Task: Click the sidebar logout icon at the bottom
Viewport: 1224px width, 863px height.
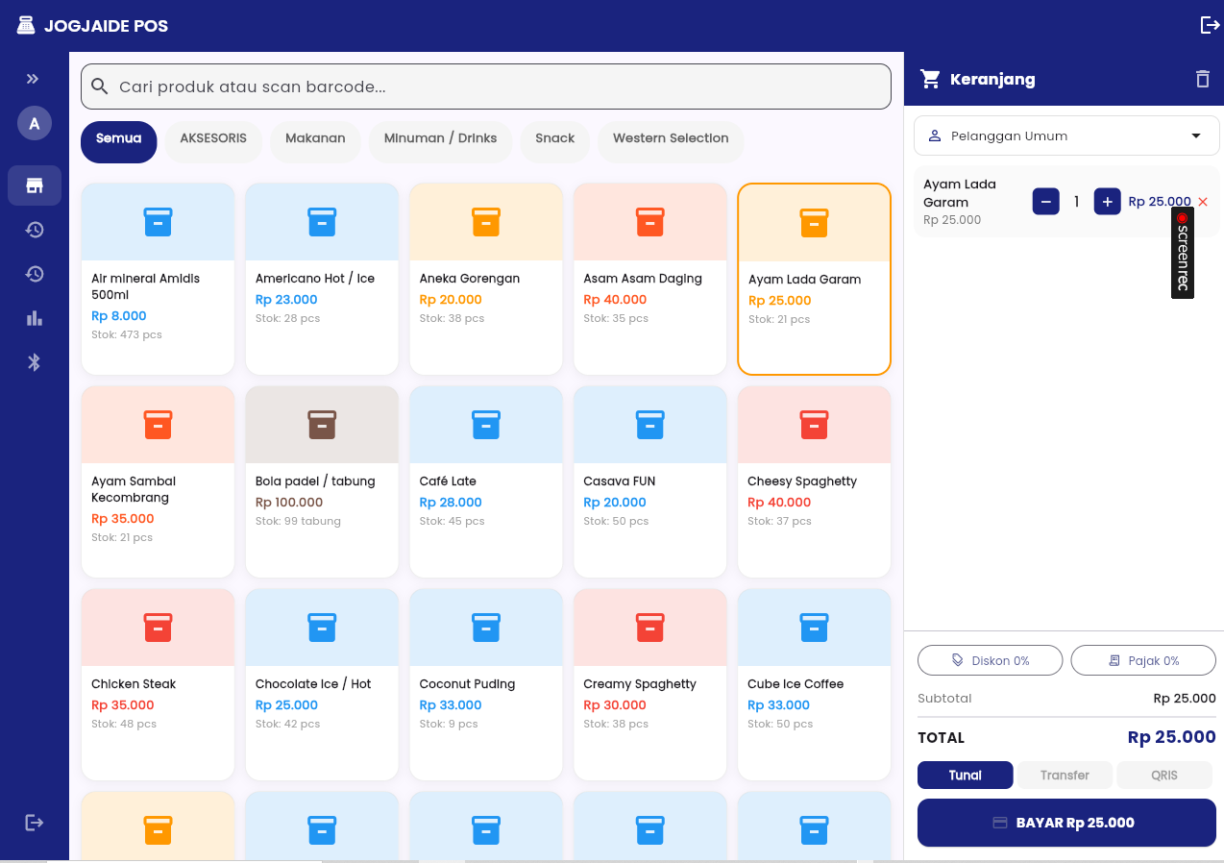Action: point(35,823)
